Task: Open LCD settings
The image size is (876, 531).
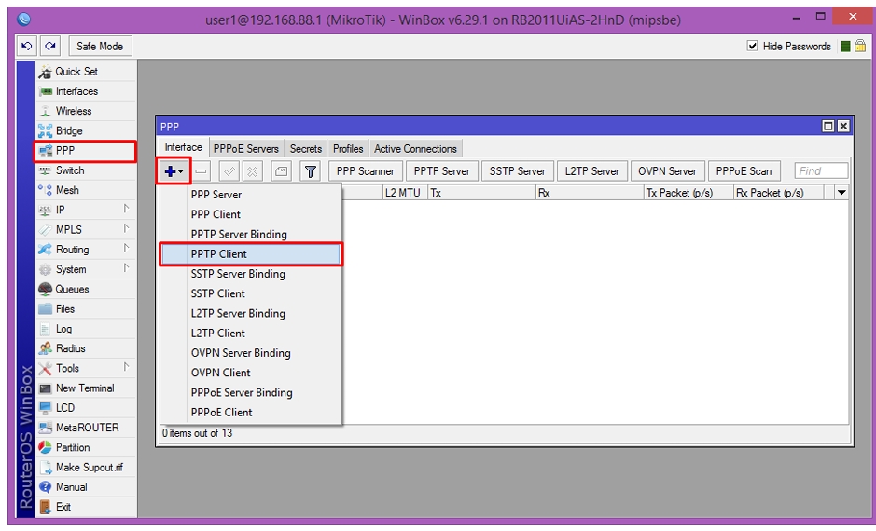Action: [x=86, y=408]
